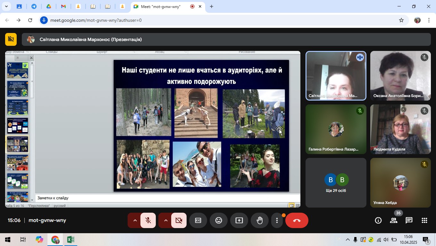Raise hand in the meeting

click(x=260, y=220)
